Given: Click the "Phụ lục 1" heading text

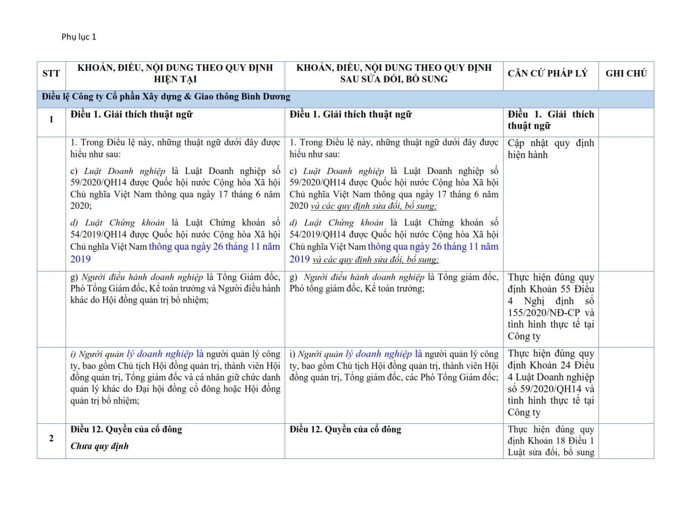Looking at the screenshot, I should point(79,37).
